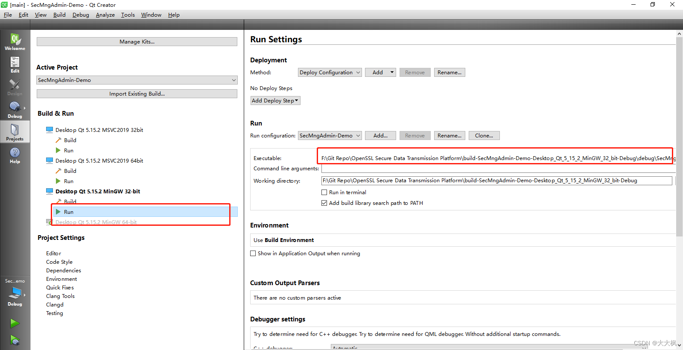
Task: Click 'There are no custom parsers active'
Action: (297, 298)
